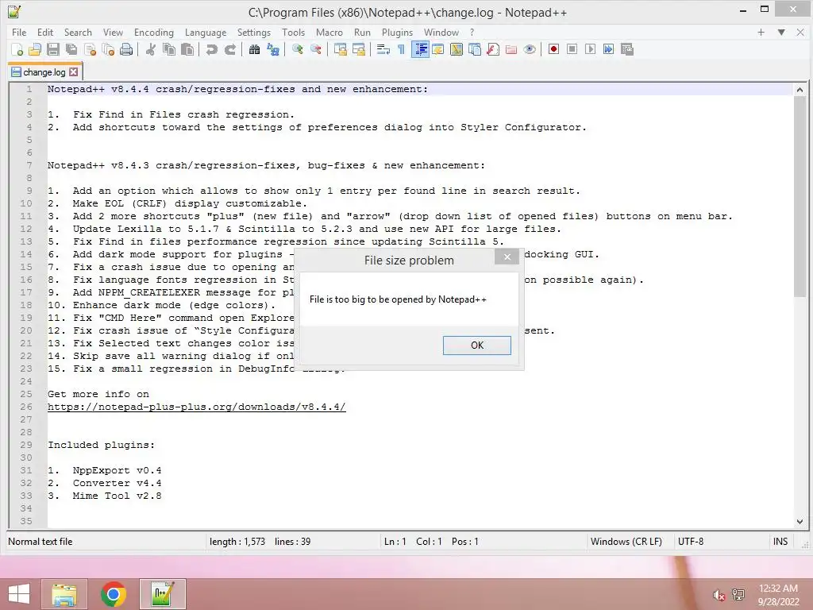Close the change.log tab with its red X

[74, 72]
